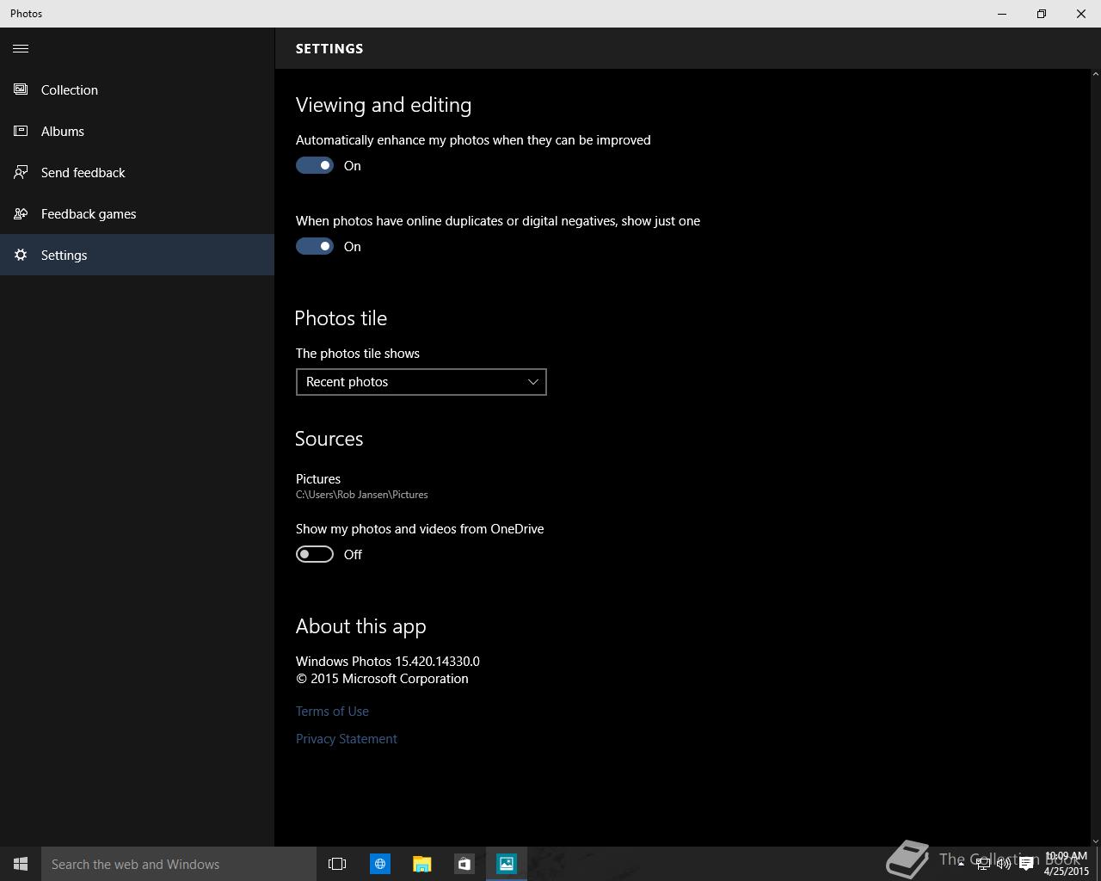The width and height of the screenshot is (1101, 881).
Task: Click the Settings gear icon
Action: tap(21, 255)
